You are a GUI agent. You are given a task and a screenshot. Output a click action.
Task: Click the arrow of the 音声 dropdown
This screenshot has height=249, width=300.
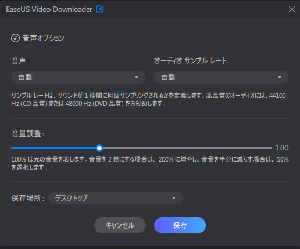point(137,77)
